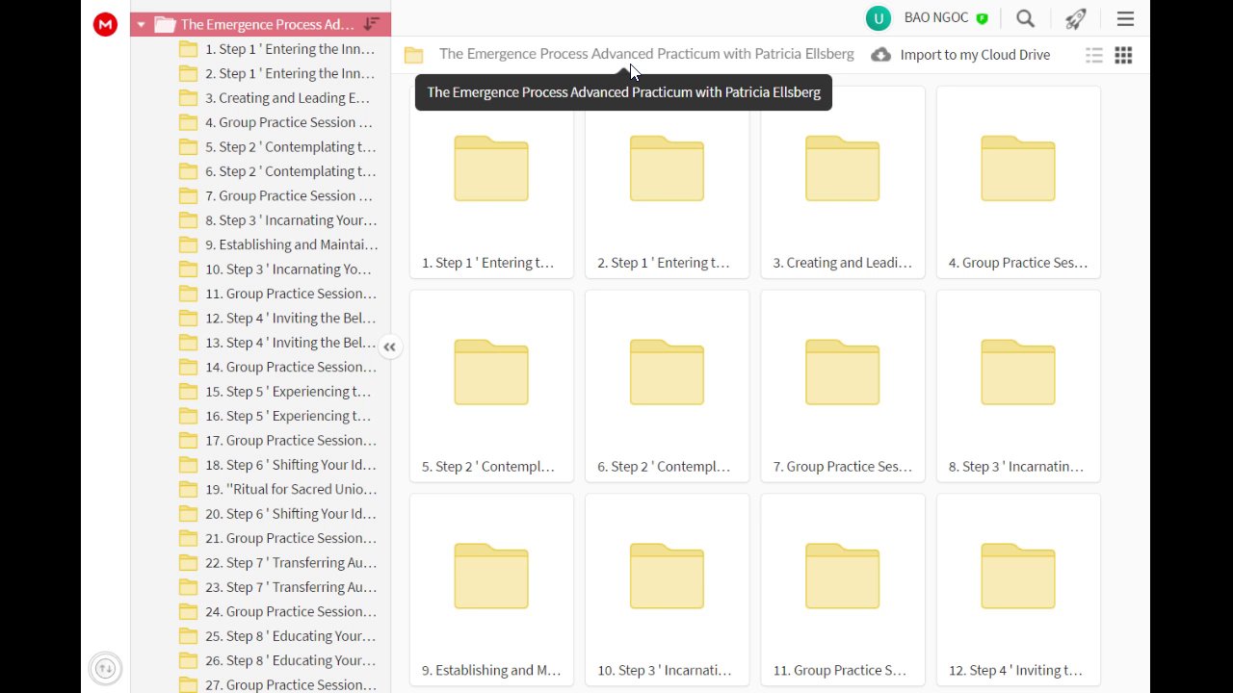Viewport: 1233px width, 693px height.
Task: Click the cloud import icon
Action: point(880,55)
